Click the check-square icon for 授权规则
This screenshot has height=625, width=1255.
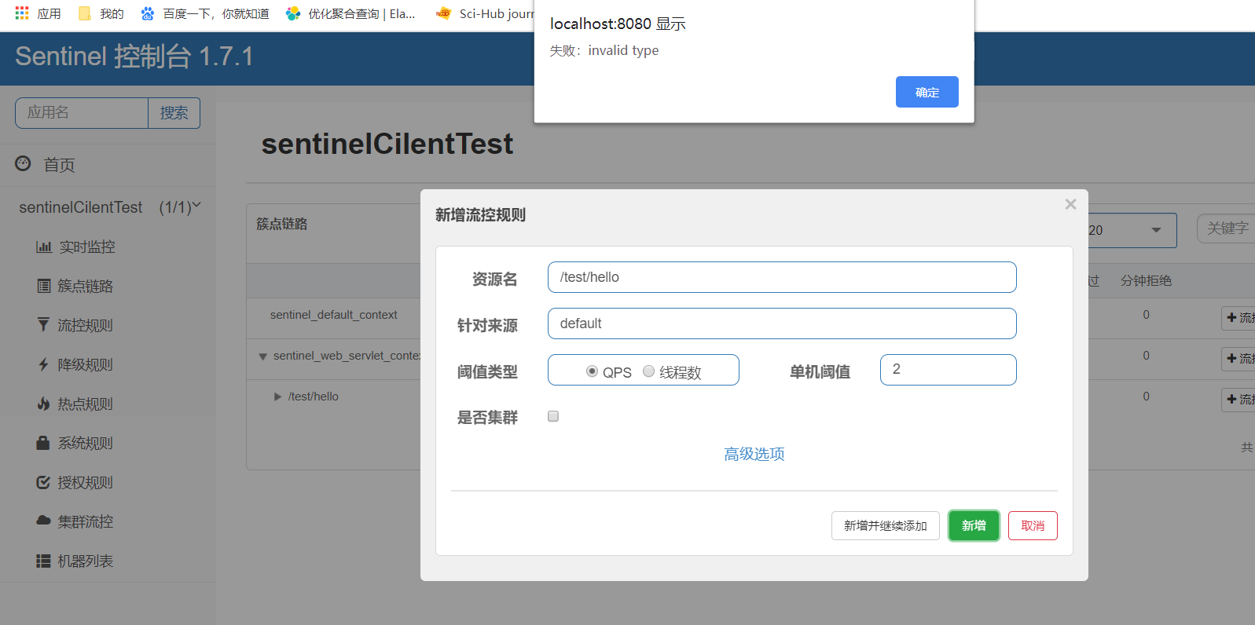click(x=44, y=482)
